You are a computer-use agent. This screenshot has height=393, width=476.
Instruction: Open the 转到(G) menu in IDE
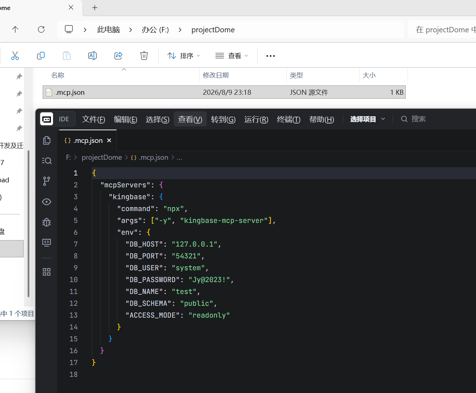tap(223, 119)
